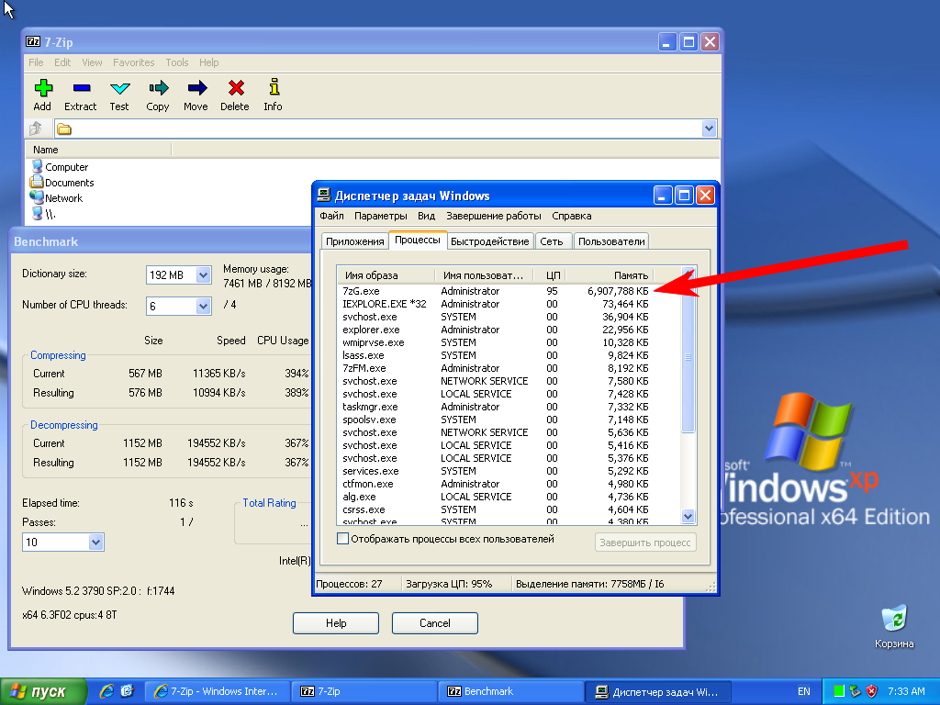Click the Cancel button in Benchmark
The image size is (940, 705).
[434, 623]
